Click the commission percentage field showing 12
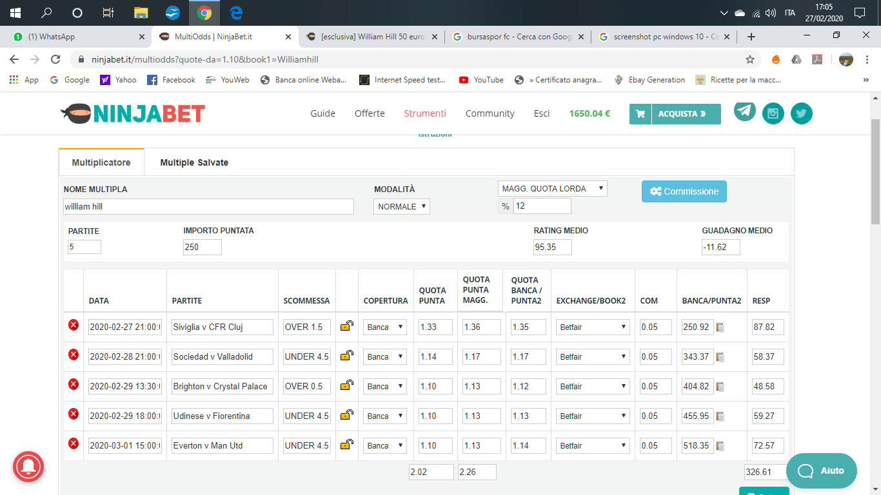The width and height of the screenshot is (881, 495). coord(542,206)
